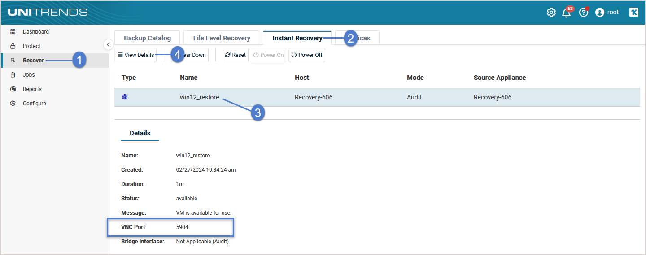Screen dimensions: 646x255
Task: Click the View Details button
Action: (135, 55)
